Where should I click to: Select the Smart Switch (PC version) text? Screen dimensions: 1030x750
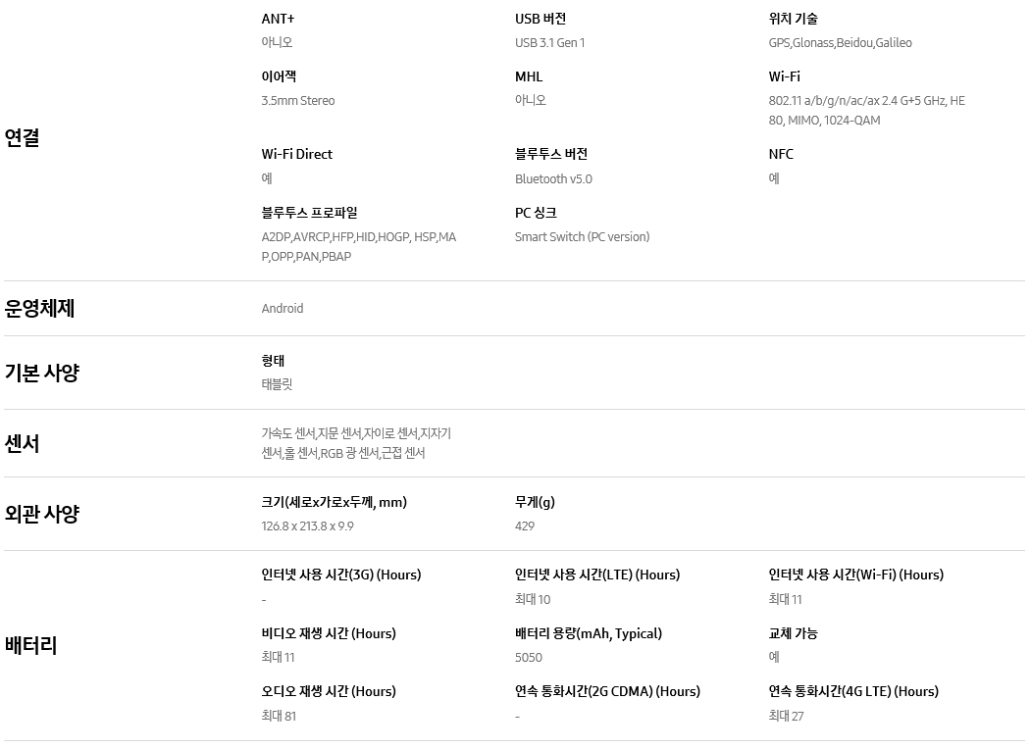click(582, 236)
